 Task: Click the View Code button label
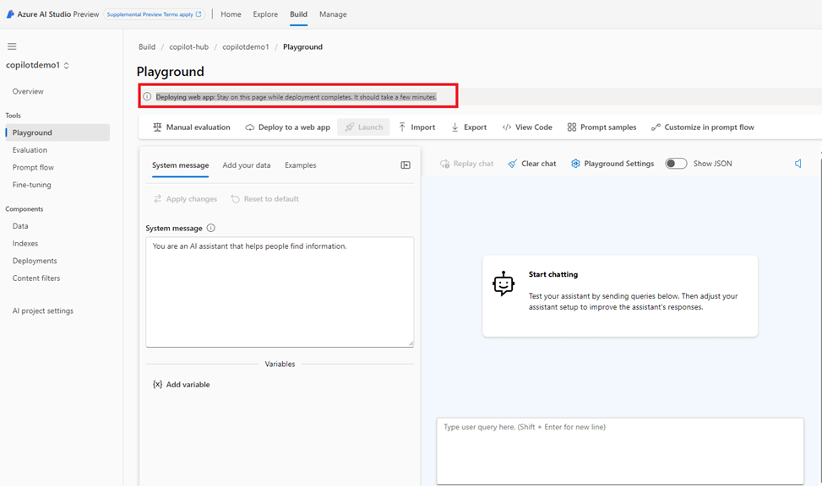click(534, 127)
